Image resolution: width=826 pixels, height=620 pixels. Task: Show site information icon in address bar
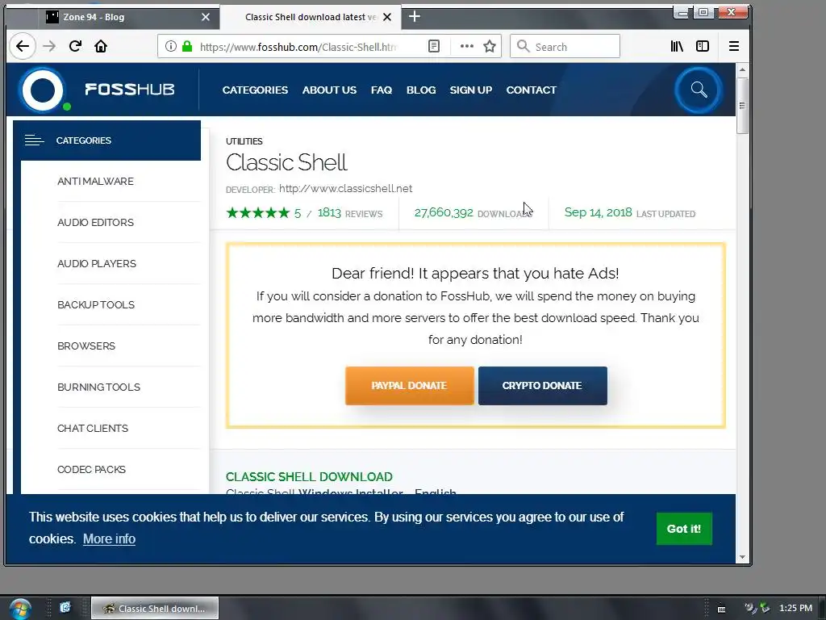171,46
